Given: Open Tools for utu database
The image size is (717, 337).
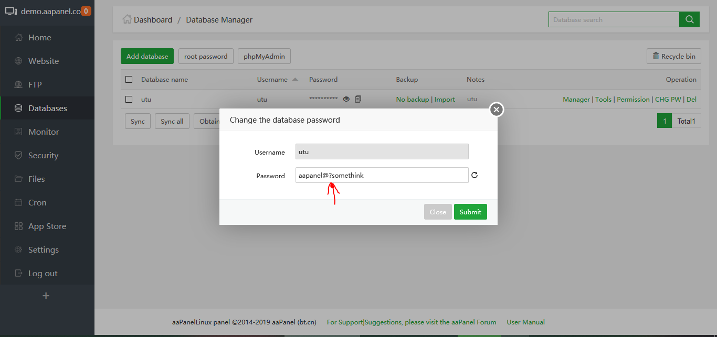Looking at the screenshot, I should [603, 99].
